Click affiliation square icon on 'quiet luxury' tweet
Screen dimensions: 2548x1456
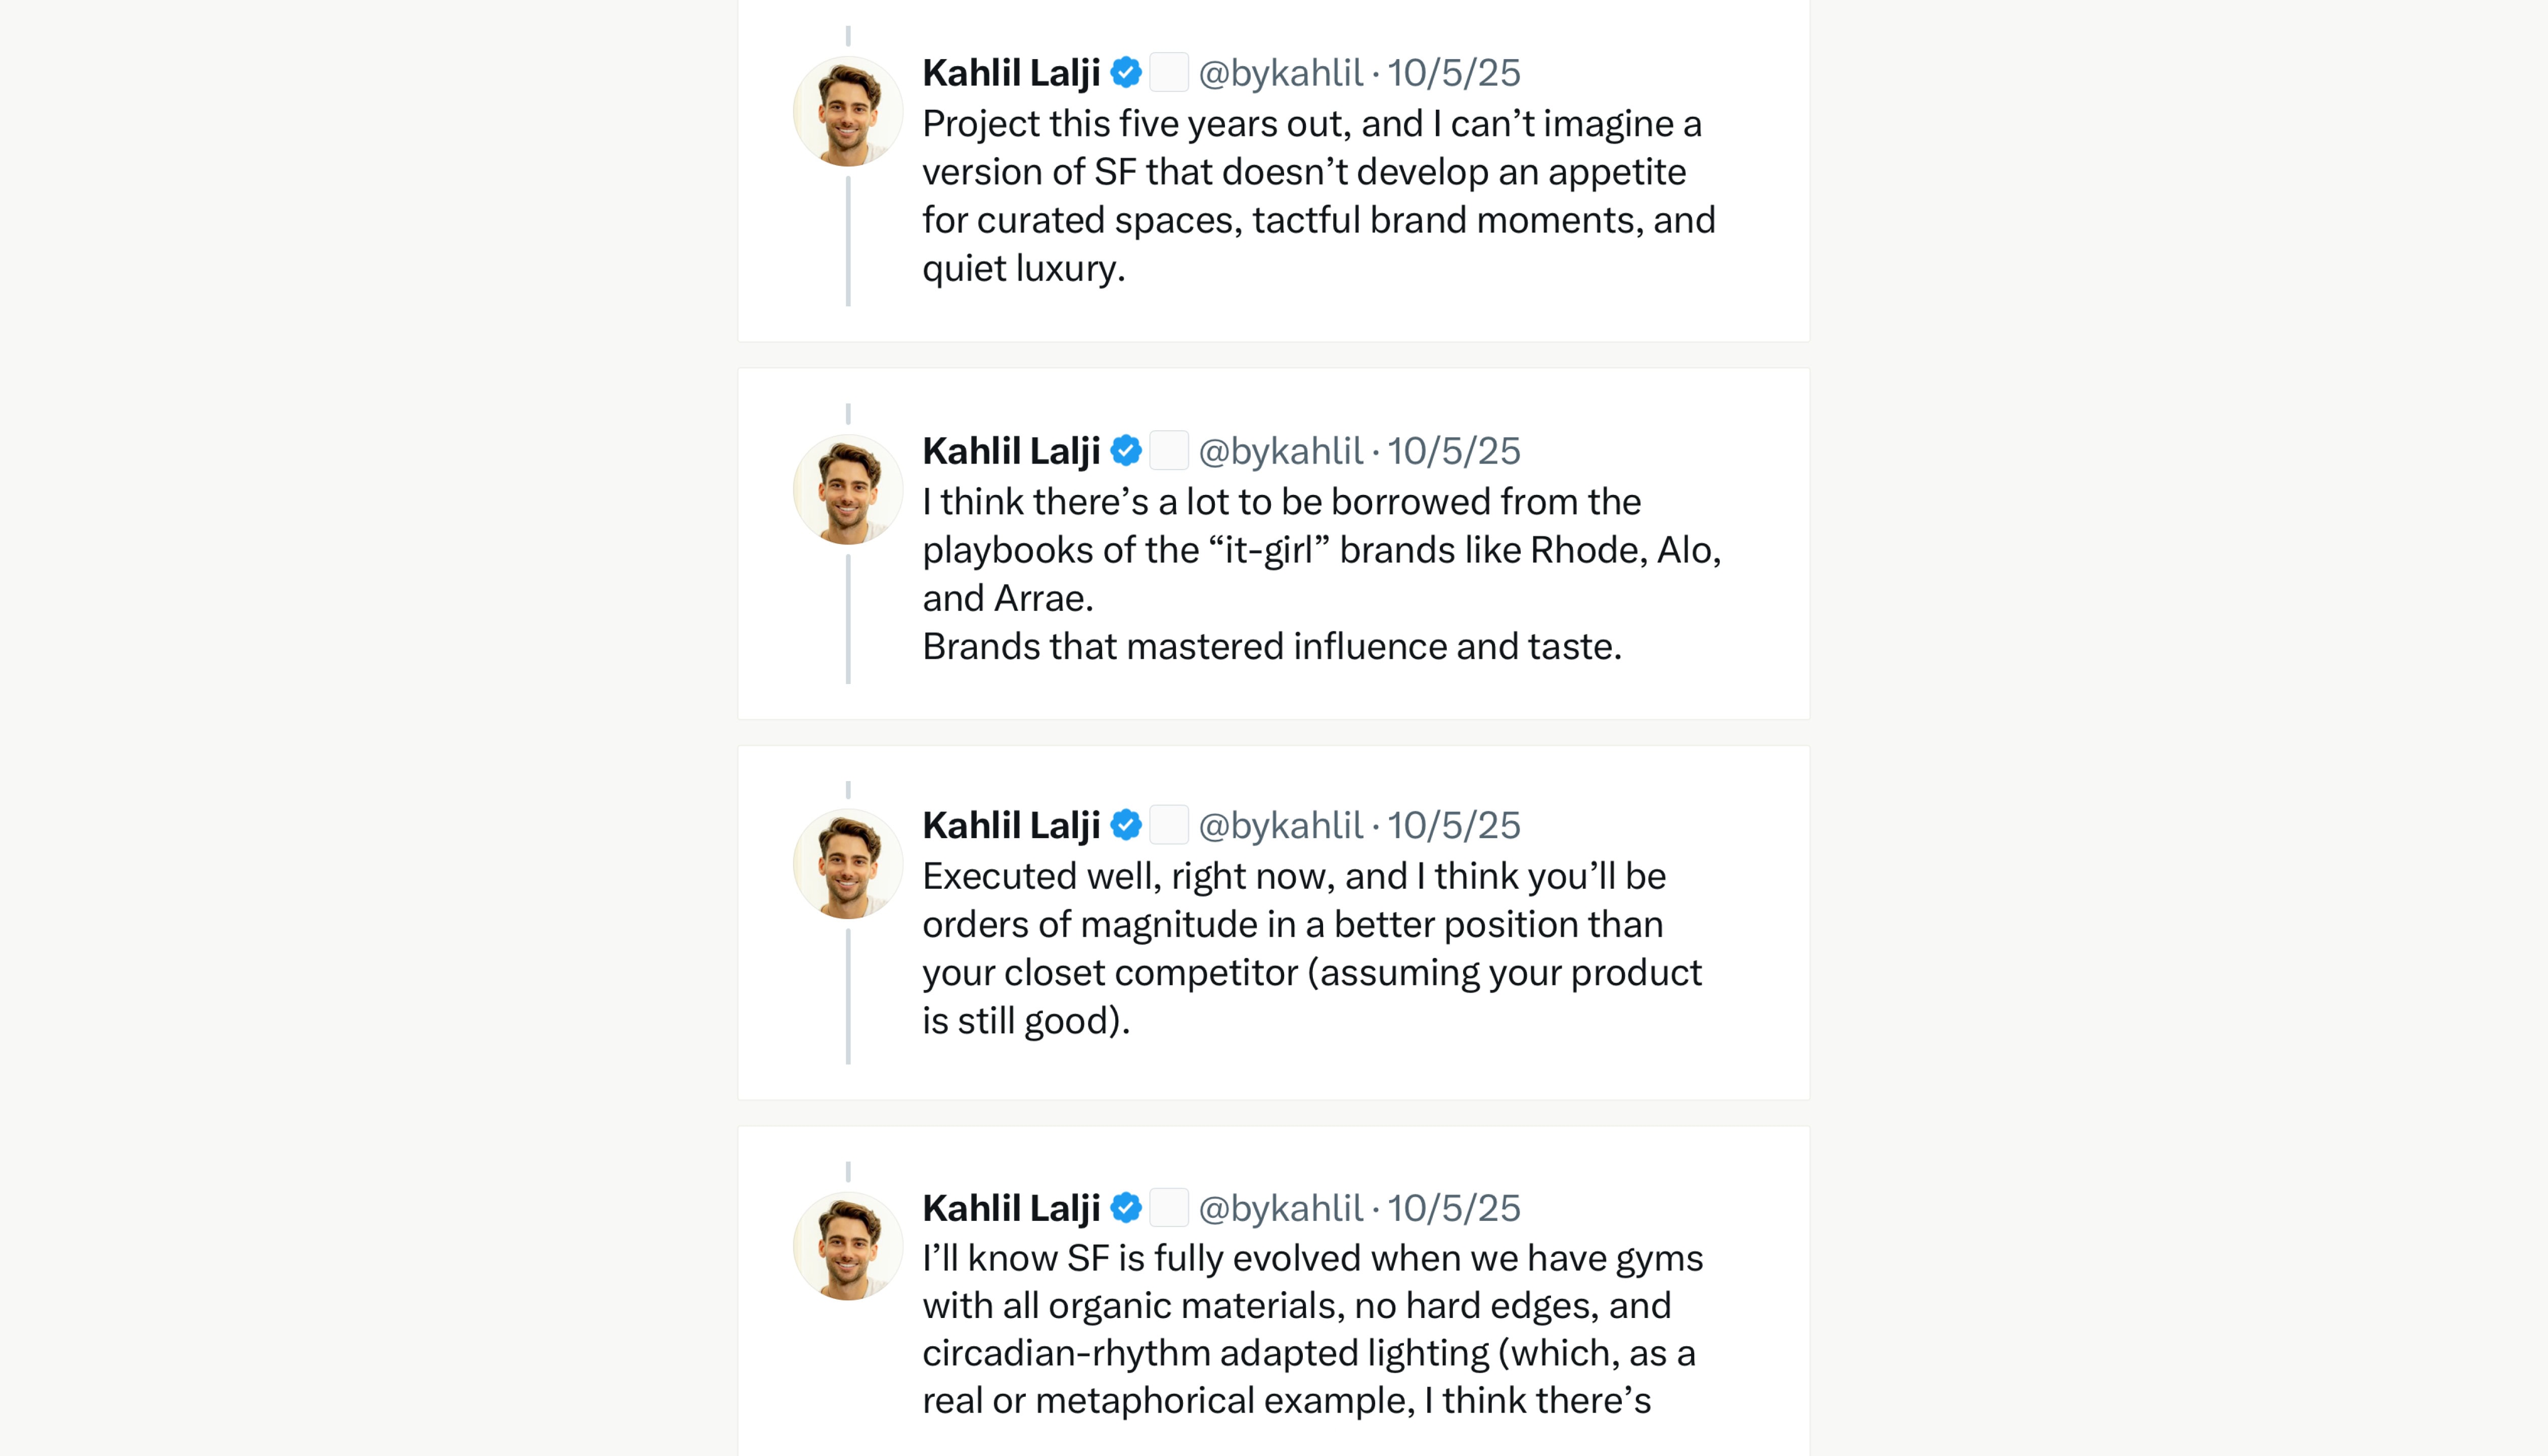[1168, 73]
